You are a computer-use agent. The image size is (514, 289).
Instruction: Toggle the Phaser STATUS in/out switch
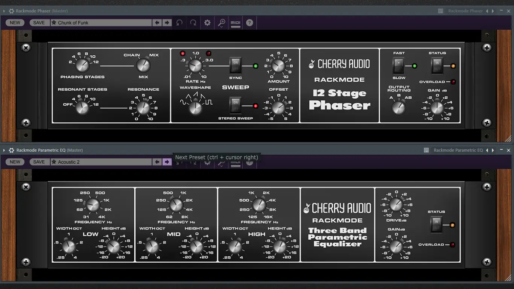tap(437, 66)
